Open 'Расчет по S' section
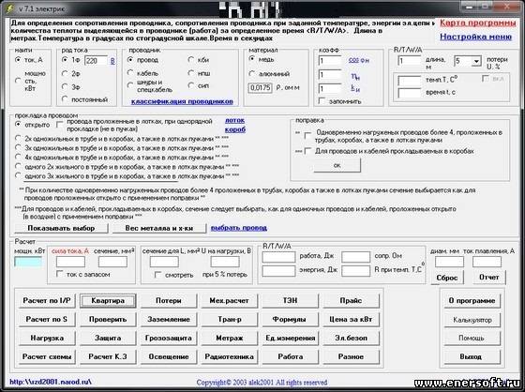Screen dimensions: 525x392 [x=47, y=319]
